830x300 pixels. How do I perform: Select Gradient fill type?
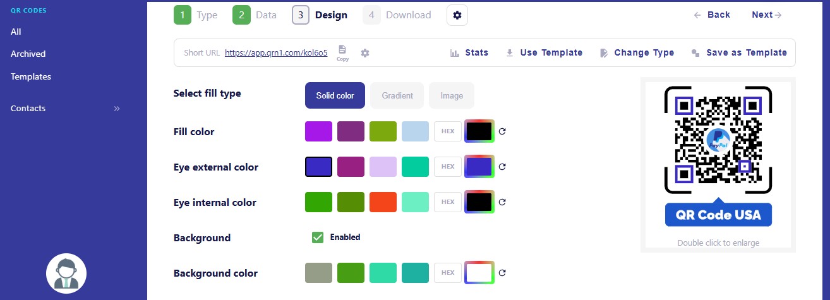(x=397, y=95)
